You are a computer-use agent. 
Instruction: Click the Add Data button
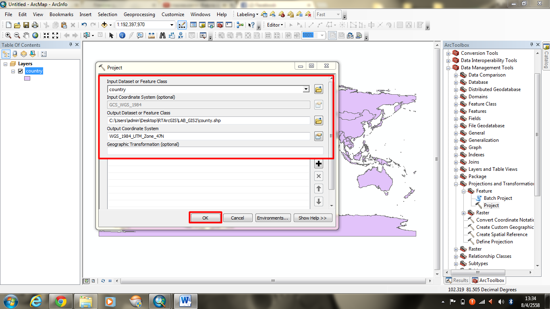(104, 25)
